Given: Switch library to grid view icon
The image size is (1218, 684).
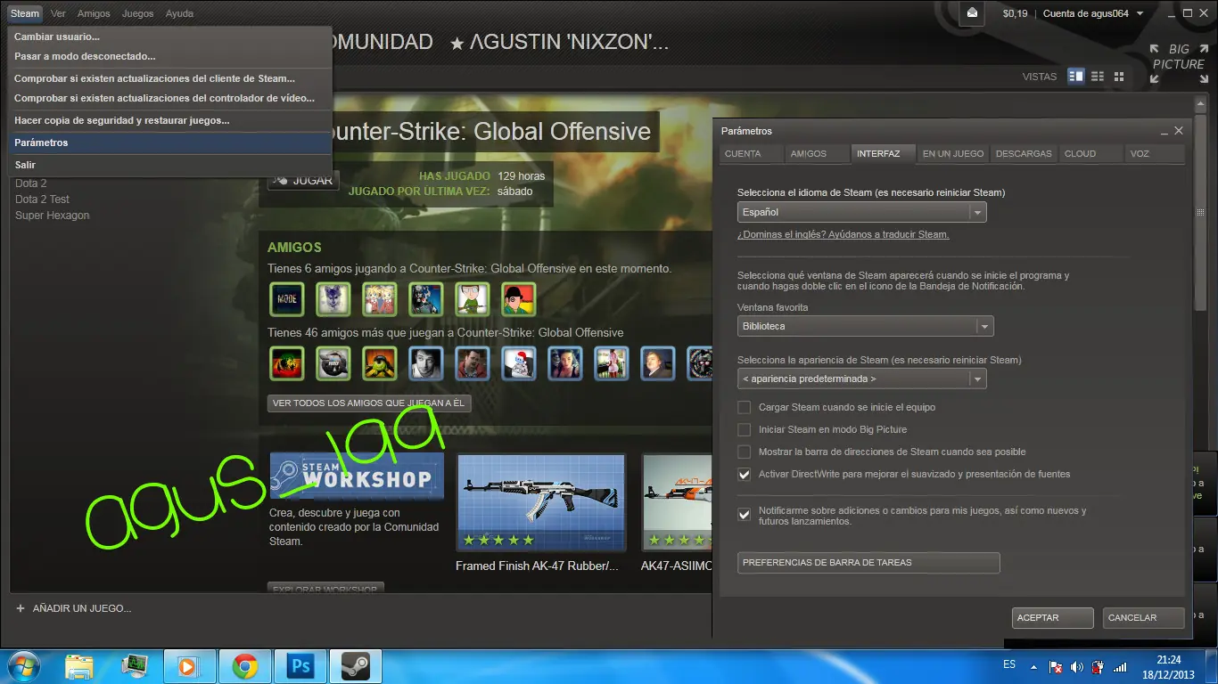Looking at the screenshot, I should pos(1119,77).
